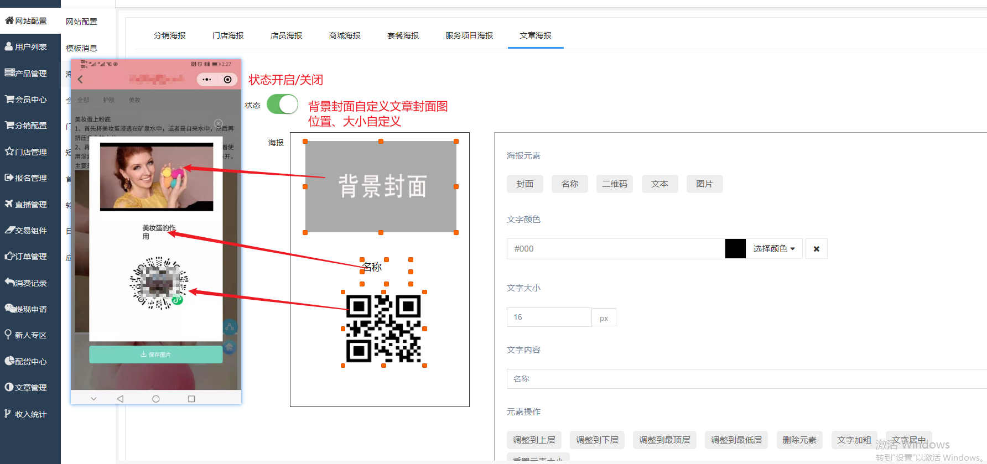Image resolution: width=987 pixels, height=464 pixels.
Task: Open 网站配置 submenu item
Action: click(x=81, y=22)
